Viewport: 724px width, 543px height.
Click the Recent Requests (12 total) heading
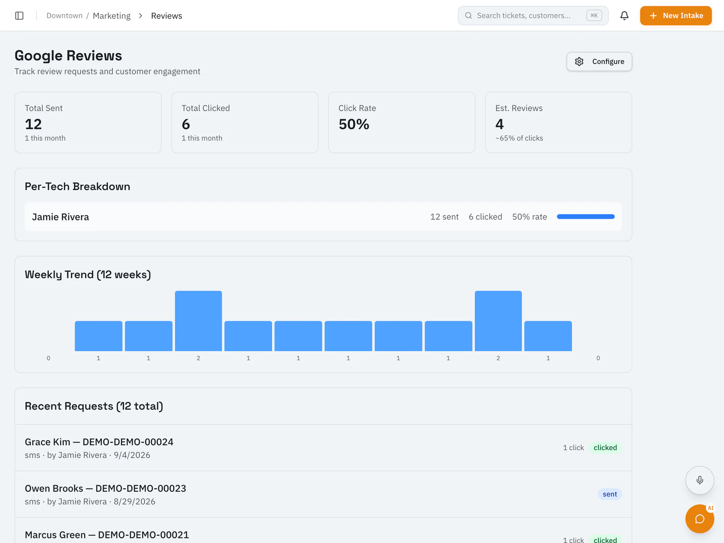94,406
